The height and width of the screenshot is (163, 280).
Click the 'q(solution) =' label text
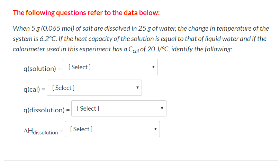42,68
